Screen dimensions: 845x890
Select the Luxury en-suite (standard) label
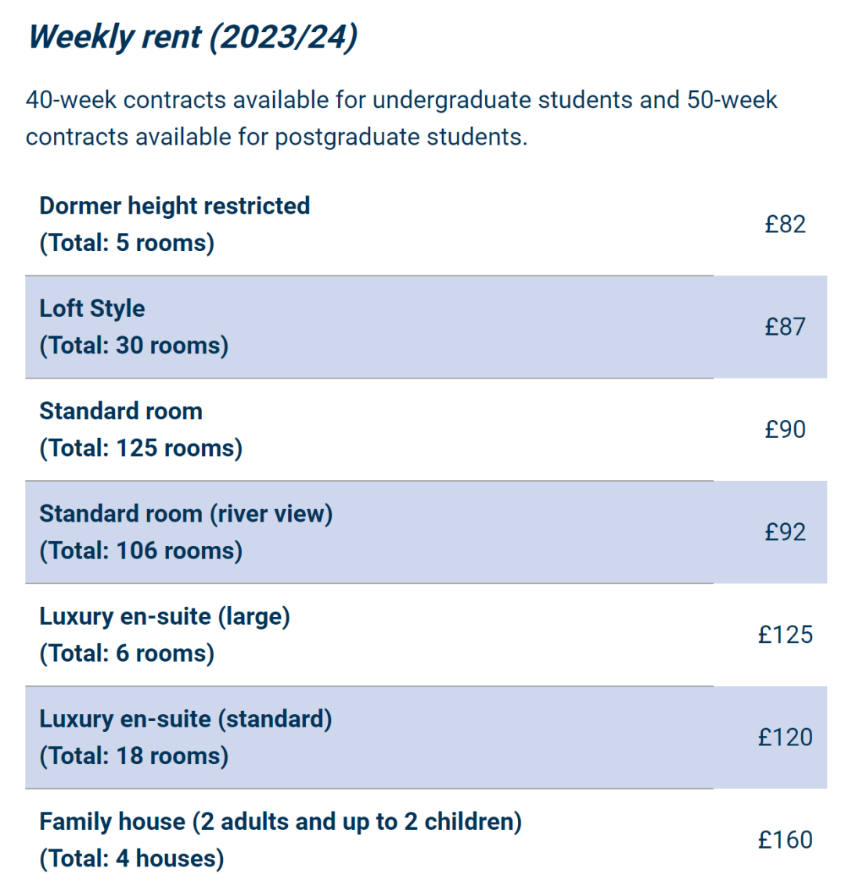(x=185, y=720)
